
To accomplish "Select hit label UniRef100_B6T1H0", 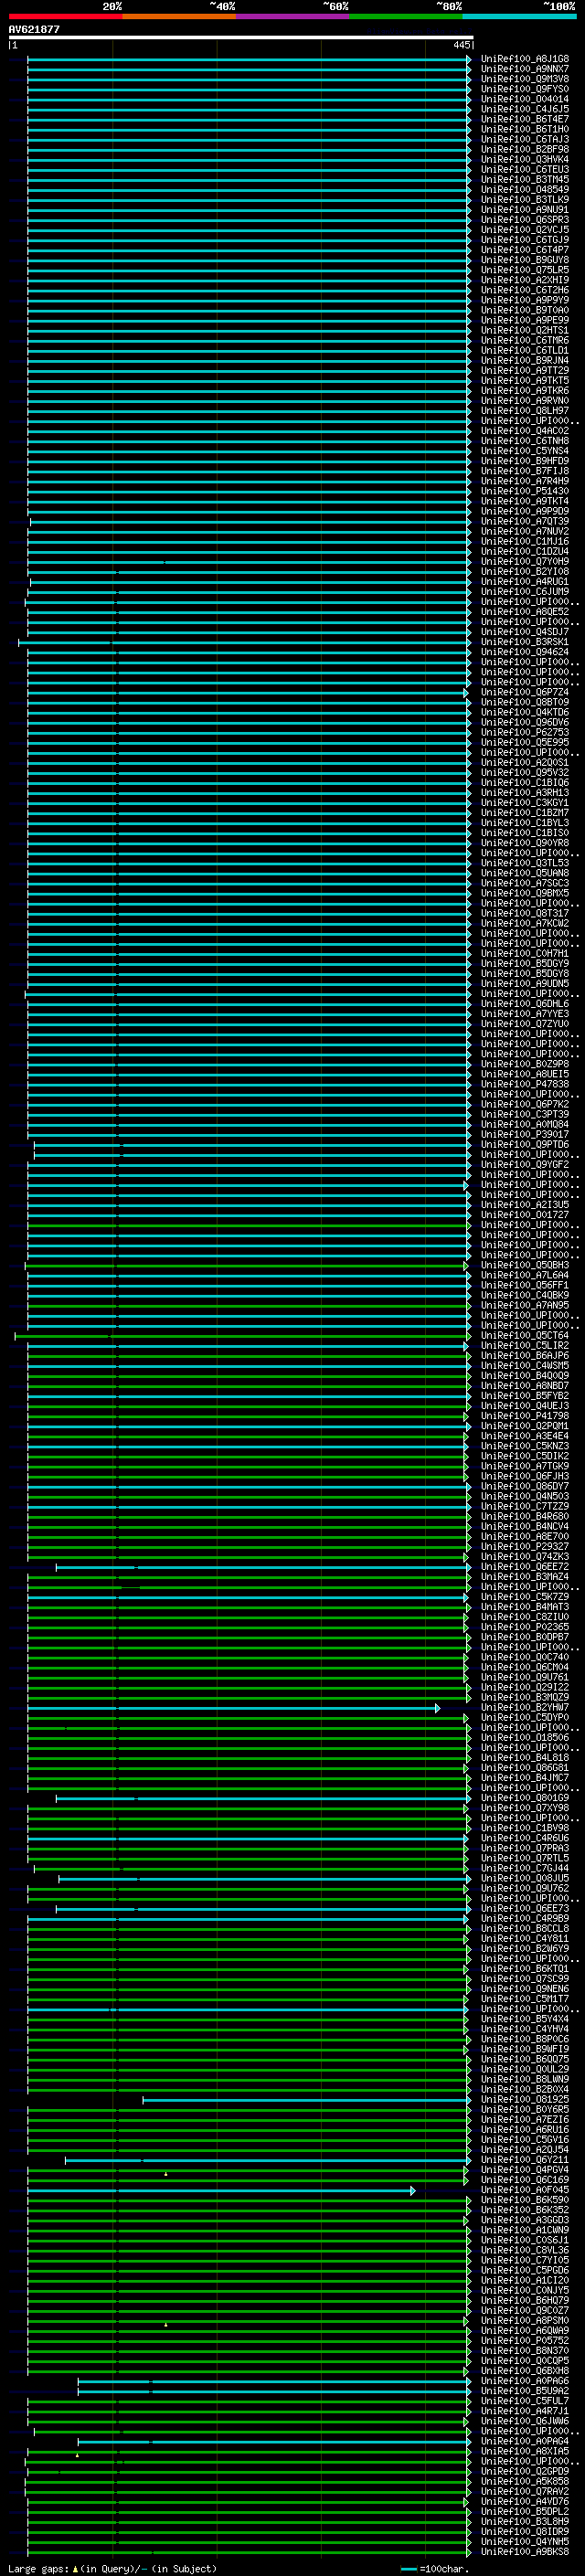I will tap(525, 129).
